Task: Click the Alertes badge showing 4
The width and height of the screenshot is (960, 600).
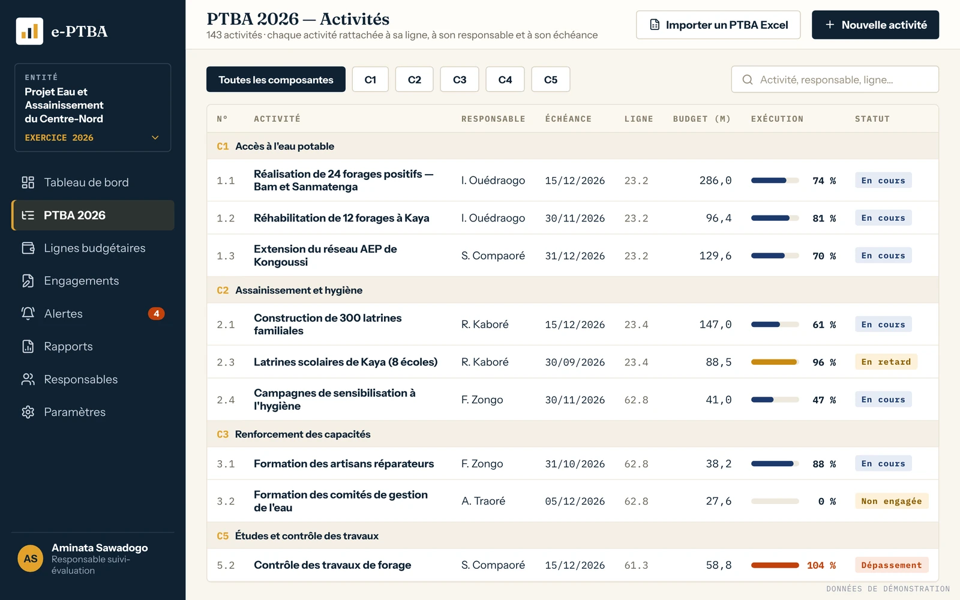Action: (156, 313)
